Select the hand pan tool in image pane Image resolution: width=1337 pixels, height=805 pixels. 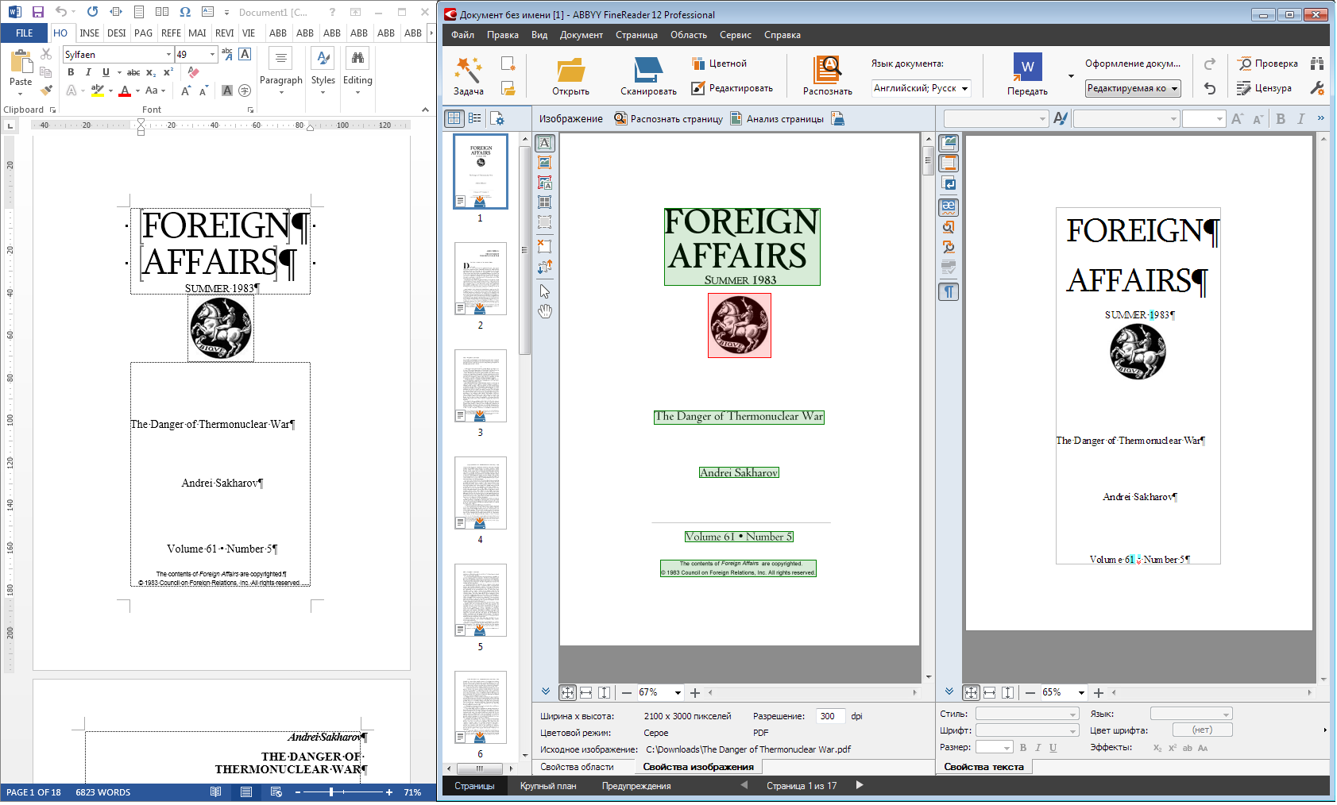pos(544,311)
